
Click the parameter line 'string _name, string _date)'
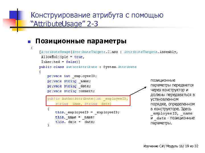coord(83,104)
